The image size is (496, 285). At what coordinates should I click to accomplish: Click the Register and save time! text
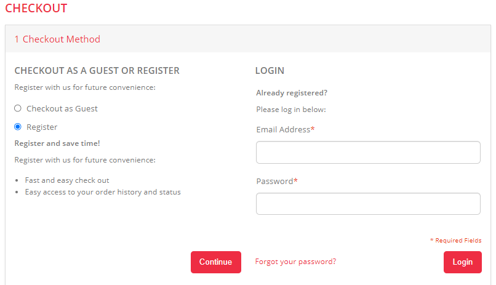[x=57, y=143]
